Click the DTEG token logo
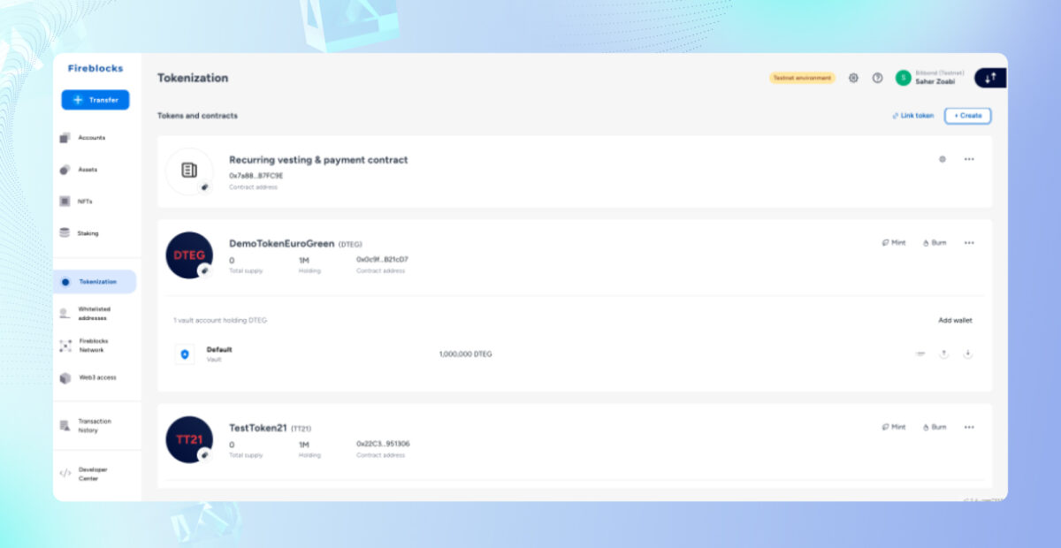 (188, 255)
